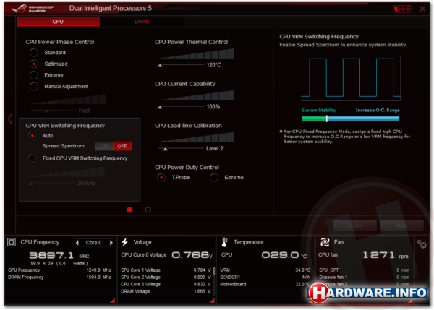
Task: Click the CPU Core 3 Voltage row
Action: click(166, 284)
